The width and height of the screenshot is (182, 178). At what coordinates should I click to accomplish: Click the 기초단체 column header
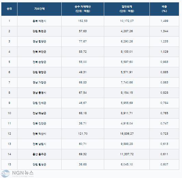[x=39, y=9]
